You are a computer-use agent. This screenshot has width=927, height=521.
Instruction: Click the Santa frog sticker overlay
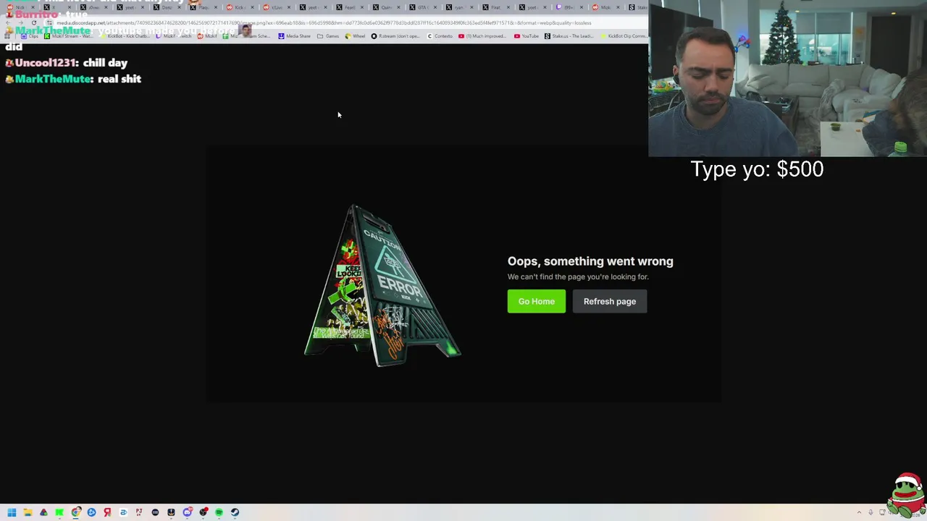pos(907,495)
